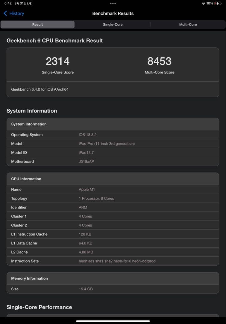226x324 pixels.
Task: Tap the 10% battery percentage text
Action: (210, 3)
